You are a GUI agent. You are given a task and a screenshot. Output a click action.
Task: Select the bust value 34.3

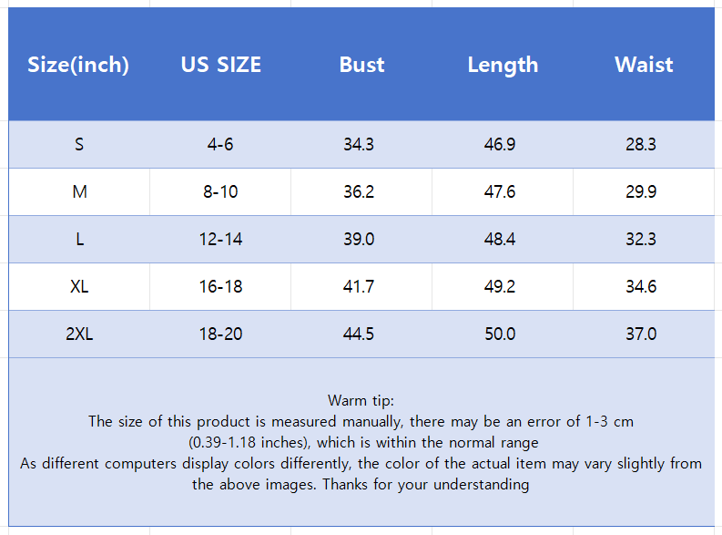click(359, 144)
